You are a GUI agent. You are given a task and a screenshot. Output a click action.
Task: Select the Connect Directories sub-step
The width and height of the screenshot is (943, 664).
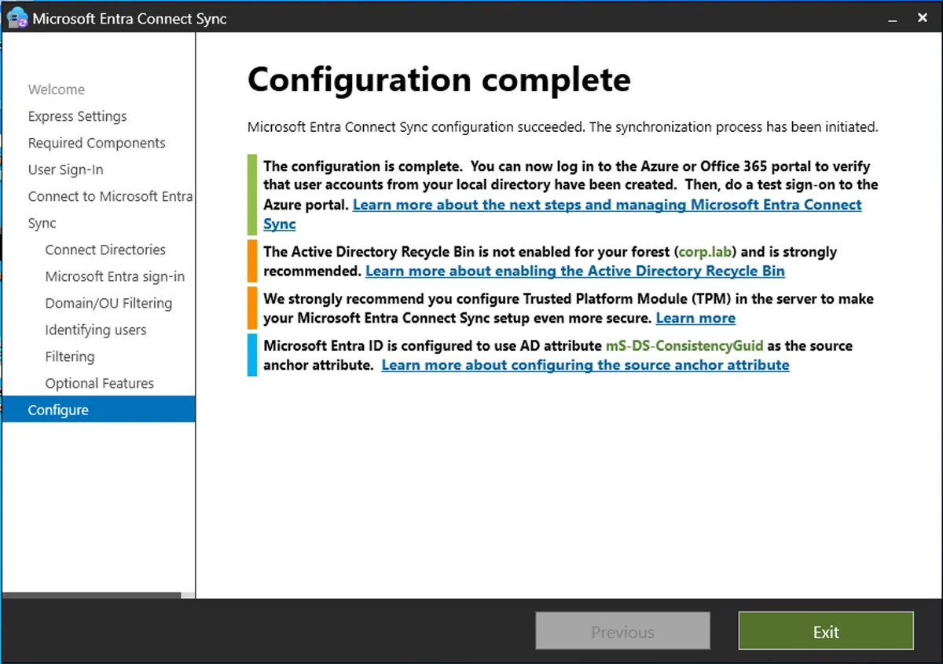coord(105,250)
